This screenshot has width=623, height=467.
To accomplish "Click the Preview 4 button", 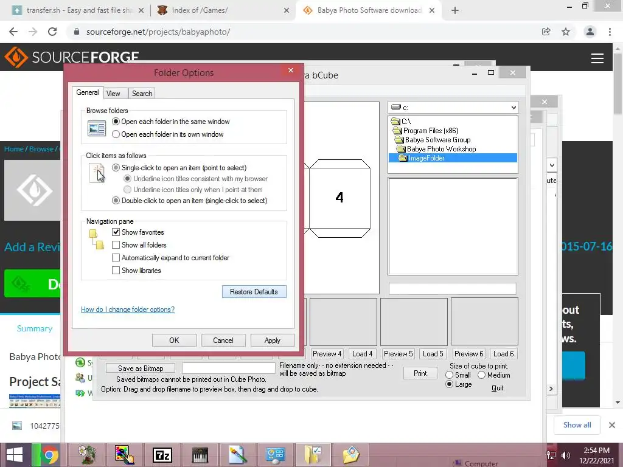I will click(327, 353).
